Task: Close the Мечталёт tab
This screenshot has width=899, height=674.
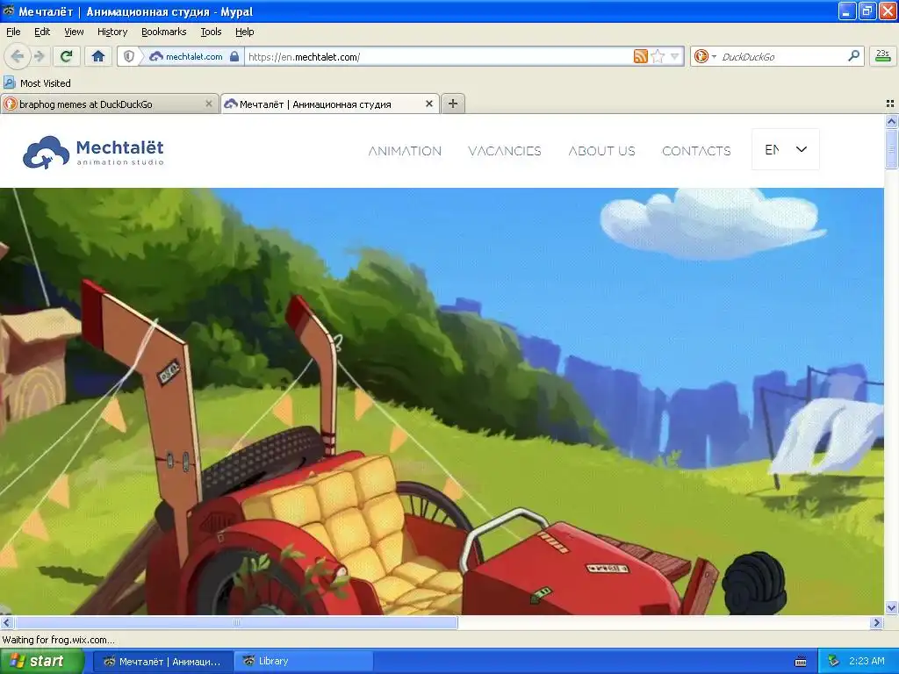Action: tap(428, 104)
